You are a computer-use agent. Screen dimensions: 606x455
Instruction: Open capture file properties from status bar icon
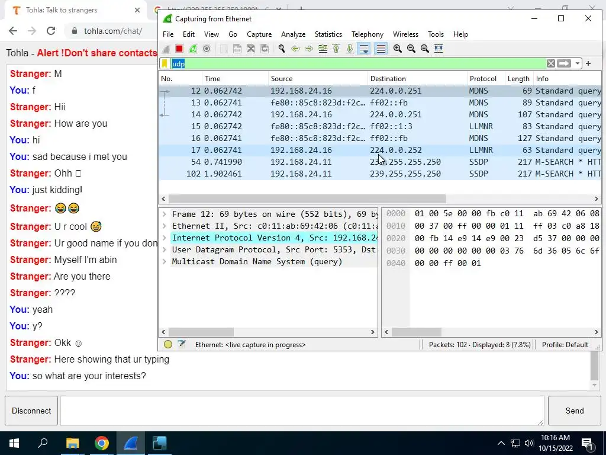click(x=181, y=344)
